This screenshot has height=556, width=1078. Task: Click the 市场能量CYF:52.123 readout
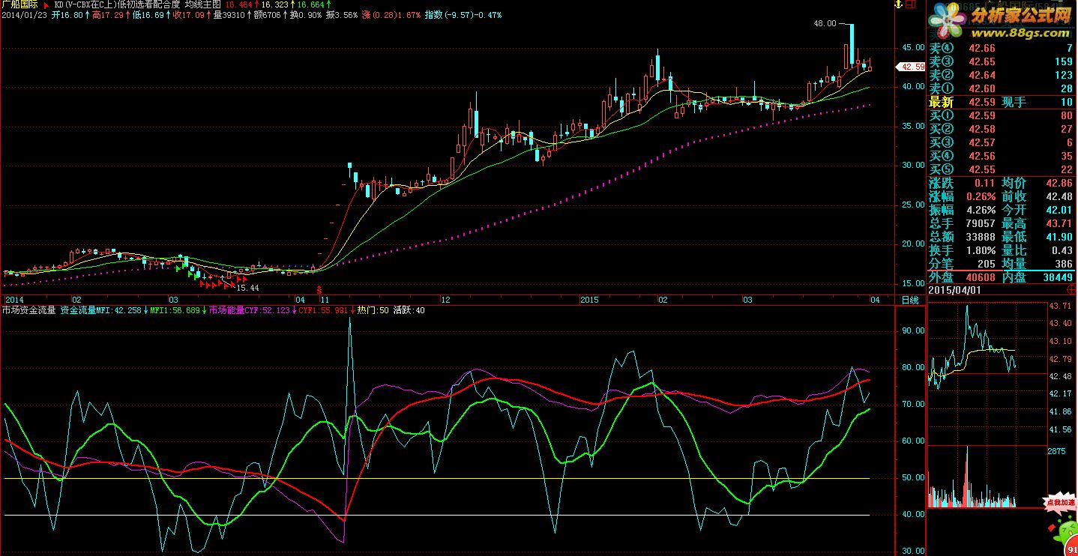point(249,309)
